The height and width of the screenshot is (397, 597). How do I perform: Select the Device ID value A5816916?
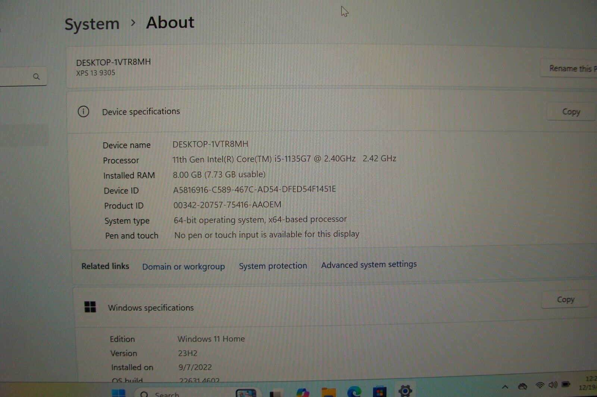[x=254, y=189]
